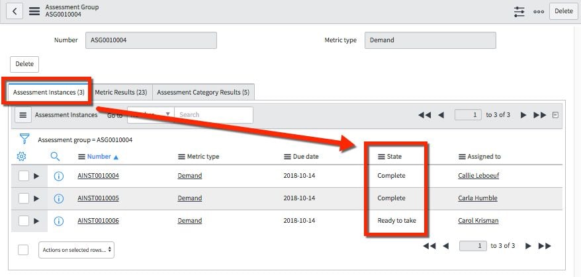Switch to Metric Results (23) tab
Image resolution: width=581 pixels, height=277 pixels.
click(x=121, y=92)
